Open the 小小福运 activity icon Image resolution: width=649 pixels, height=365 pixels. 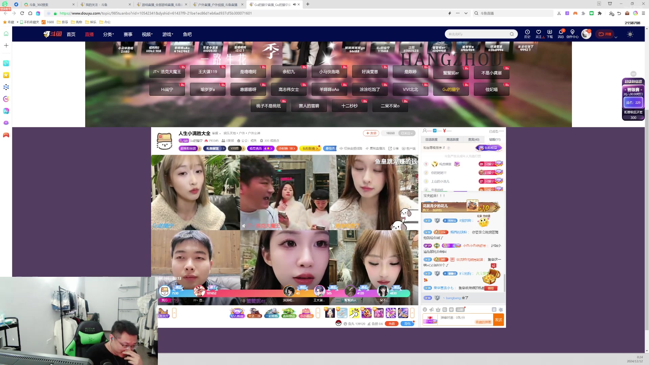pyautogui.click(x=306, y=313)
